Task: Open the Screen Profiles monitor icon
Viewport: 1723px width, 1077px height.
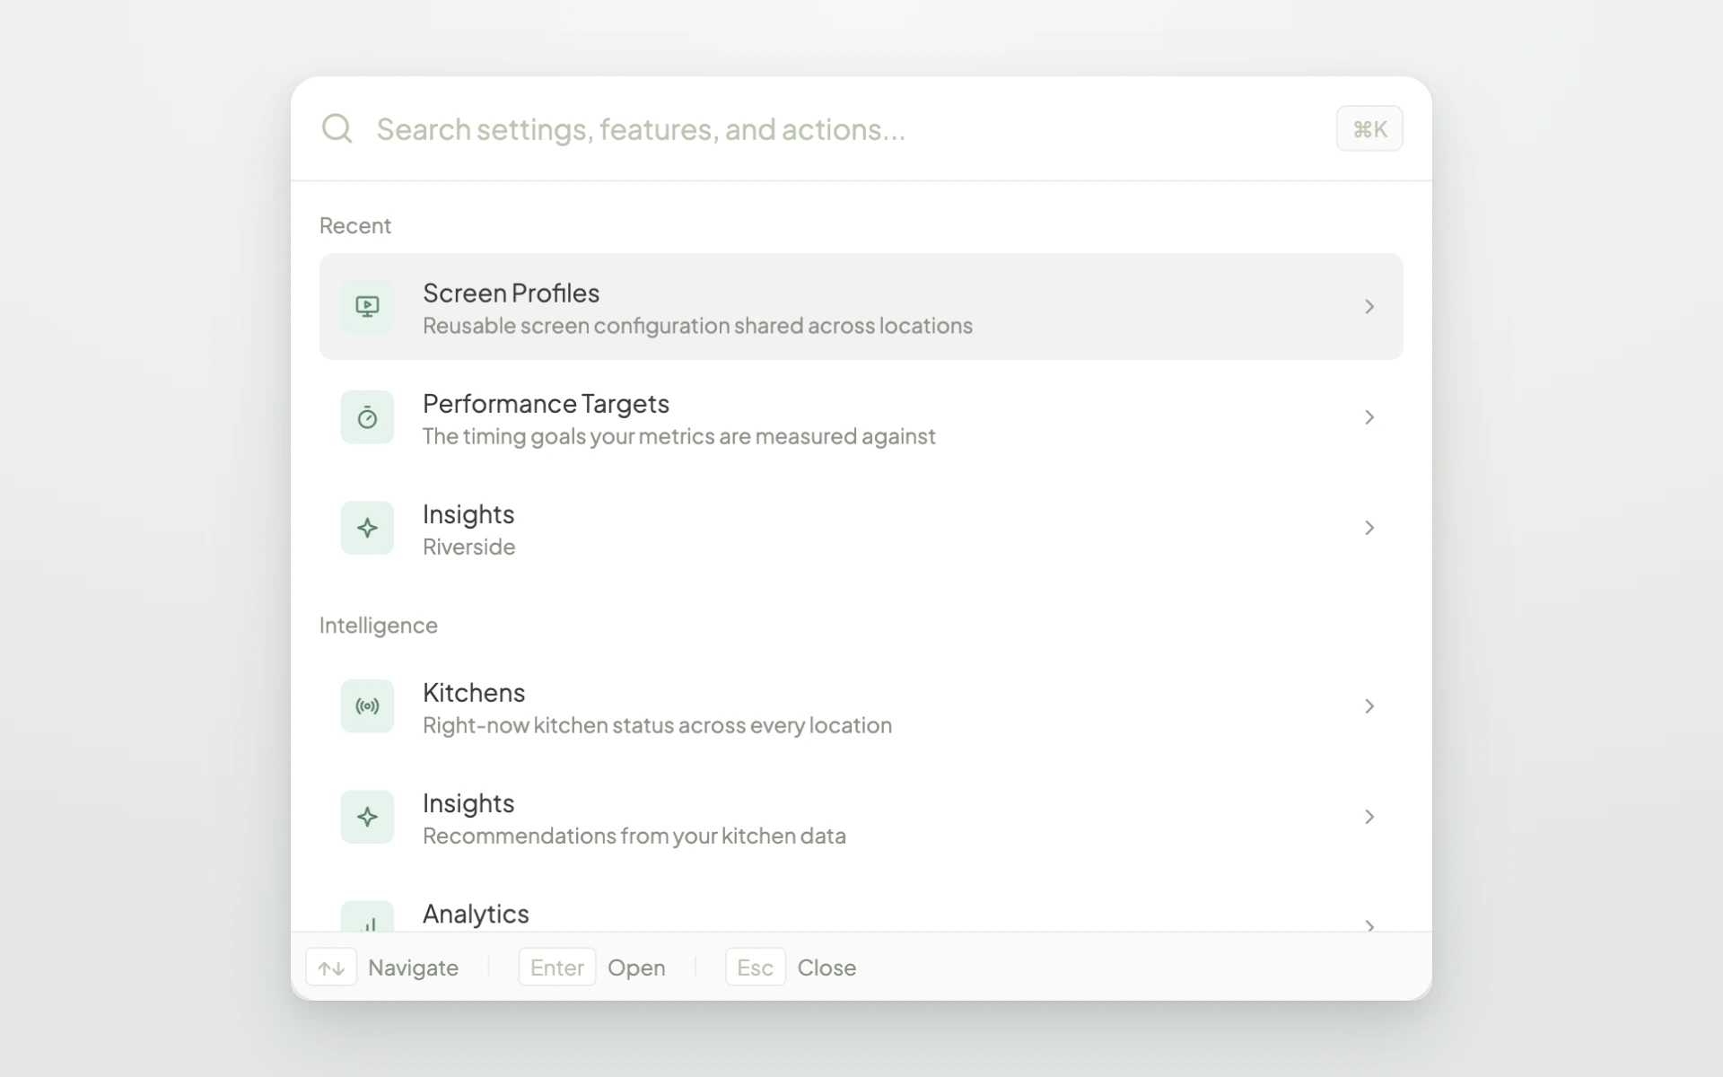Action: pos(367,307)
